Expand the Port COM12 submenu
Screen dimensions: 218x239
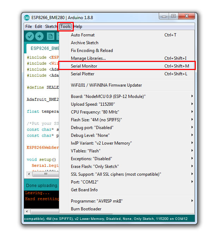coord(127,182)
